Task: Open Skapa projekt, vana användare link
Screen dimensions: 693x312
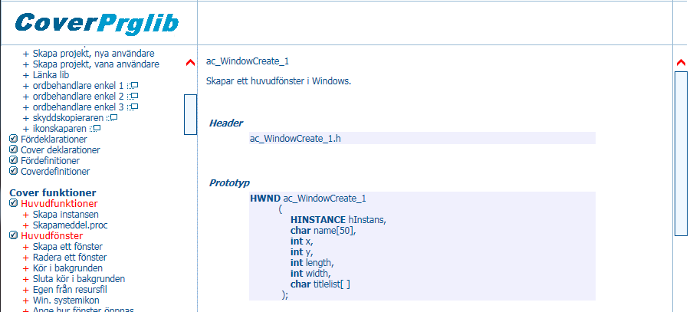Action: pyautogui.click(x=96, y=64)
